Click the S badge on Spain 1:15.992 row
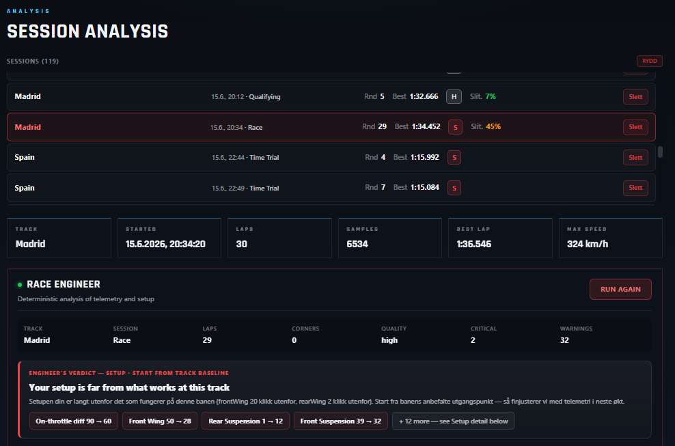 [454, 158]
